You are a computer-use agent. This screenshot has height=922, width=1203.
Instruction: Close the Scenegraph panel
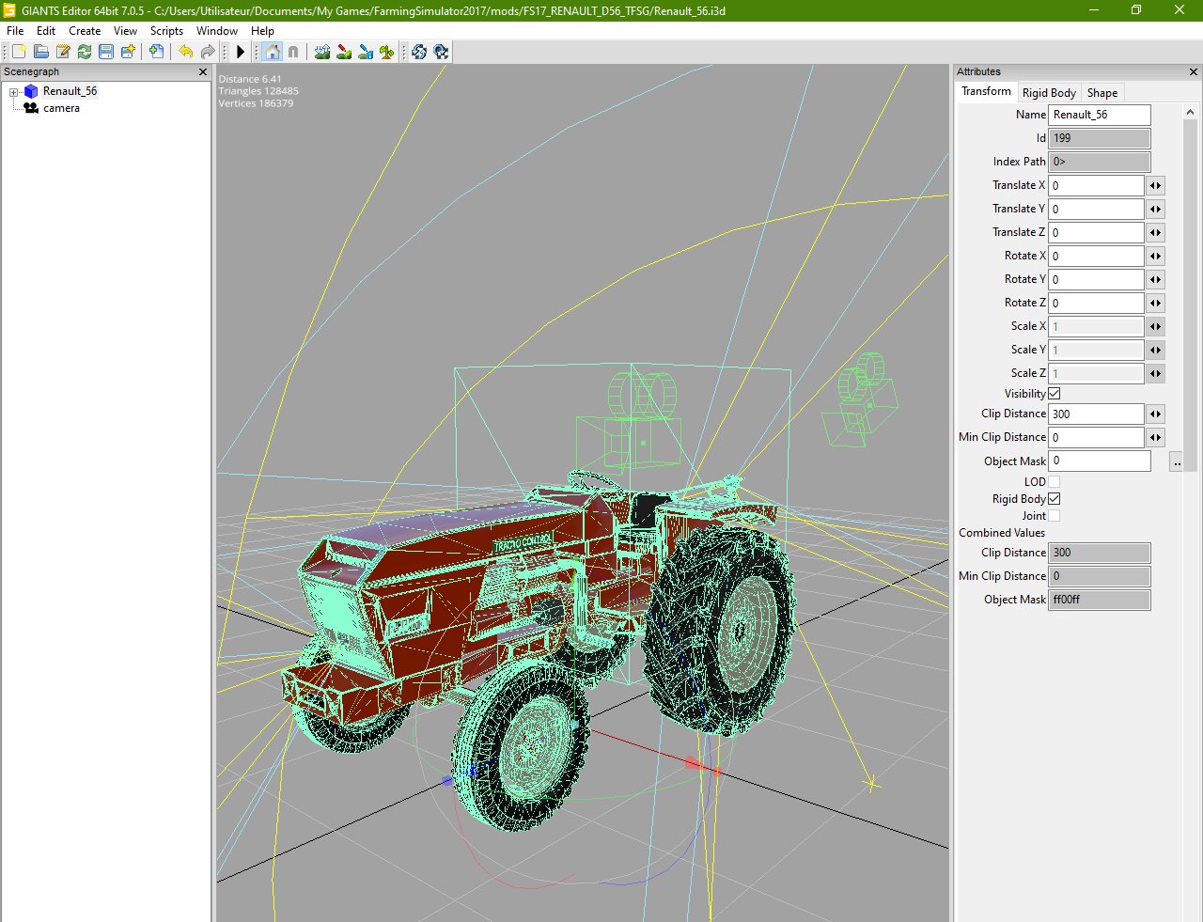click(203, 71)
